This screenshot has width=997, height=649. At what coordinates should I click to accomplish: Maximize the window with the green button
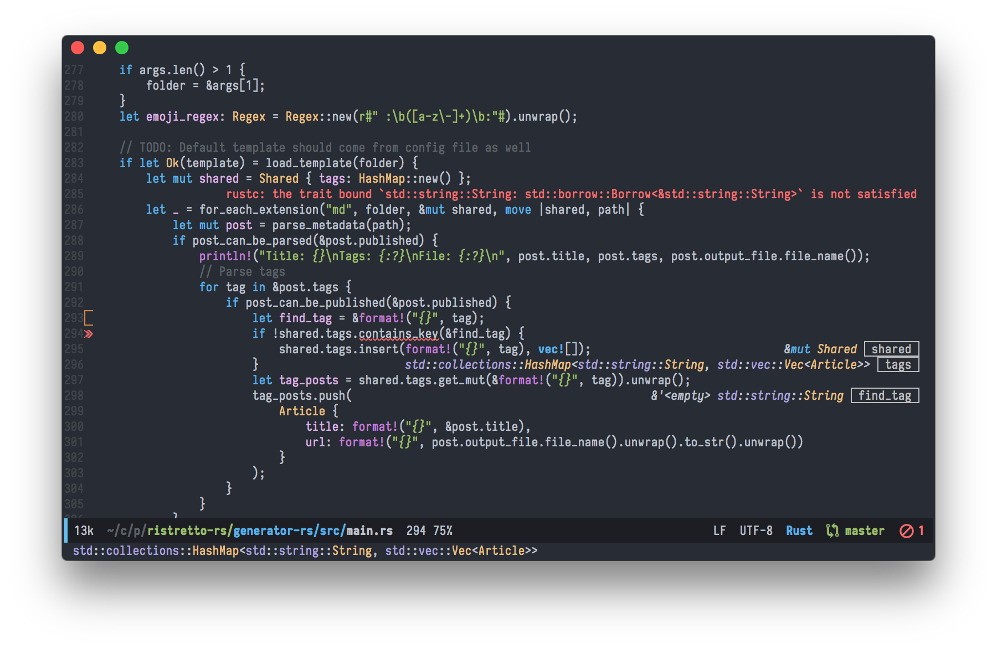pyautogui.click(x=122, y=48)
